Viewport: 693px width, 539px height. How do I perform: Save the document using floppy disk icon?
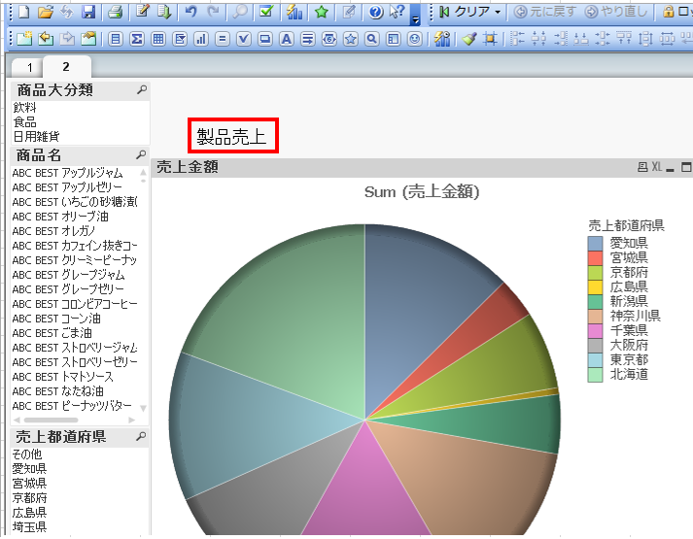[89, 12]
